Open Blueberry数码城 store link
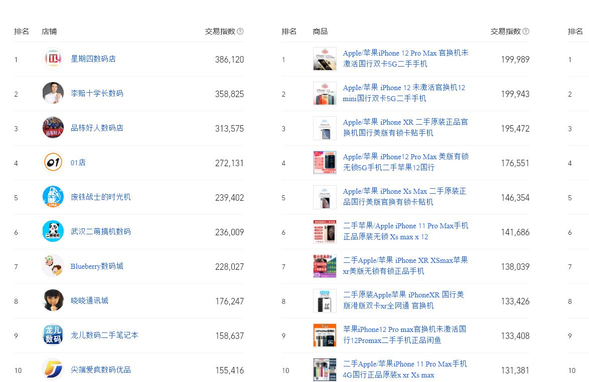589x382 pixels. tap(97, 266)
